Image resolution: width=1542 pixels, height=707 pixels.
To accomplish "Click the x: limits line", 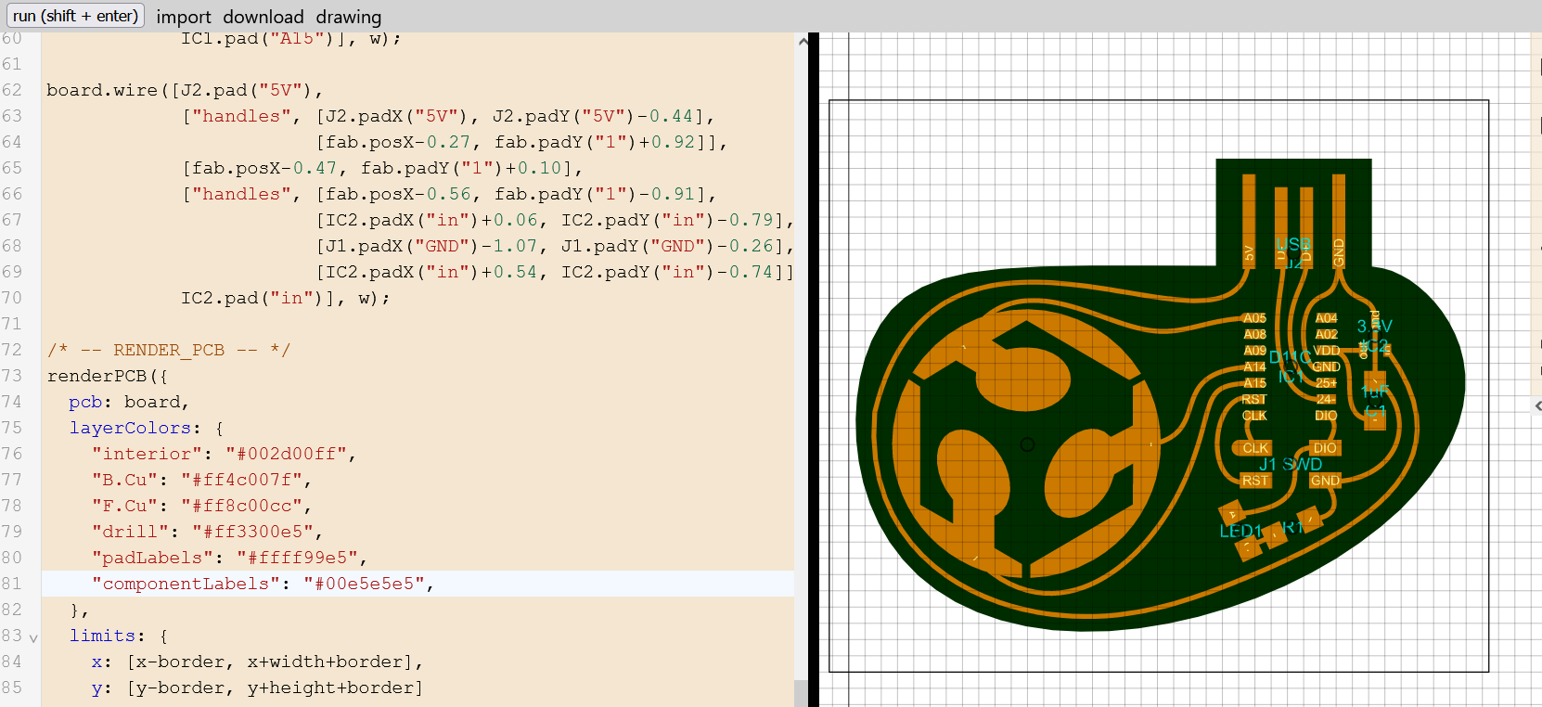I will click(x=258, y=662).
